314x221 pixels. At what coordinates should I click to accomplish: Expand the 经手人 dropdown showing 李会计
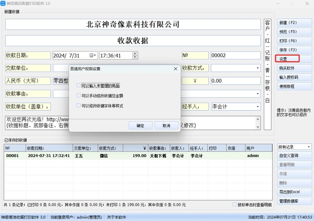tap(257, 107)
